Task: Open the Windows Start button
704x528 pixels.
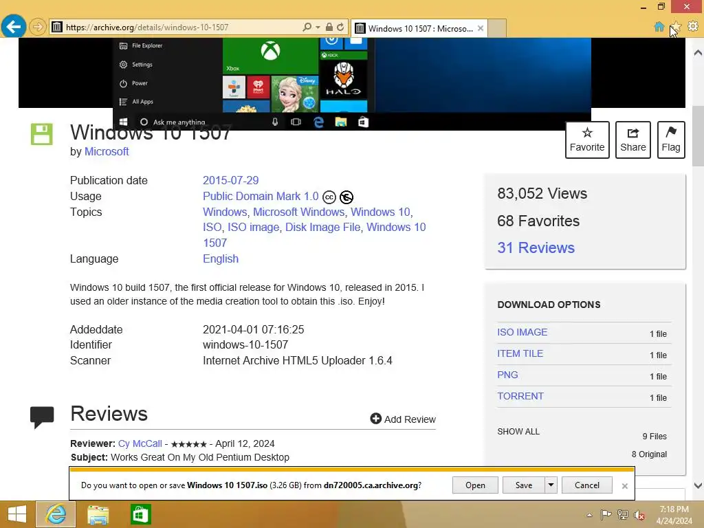Action: point(17,514)
